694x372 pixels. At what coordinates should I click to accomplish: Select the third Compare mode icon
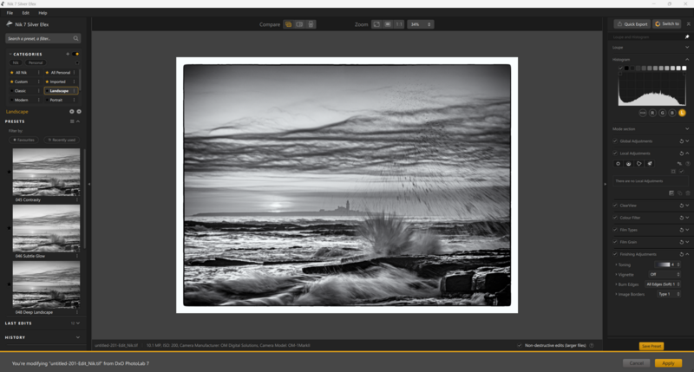tap(311, 24)
